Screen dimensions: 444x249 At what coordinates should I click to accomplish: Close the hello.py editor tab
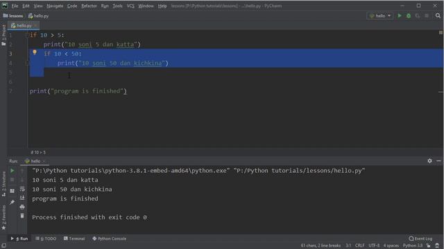(35, 26)
